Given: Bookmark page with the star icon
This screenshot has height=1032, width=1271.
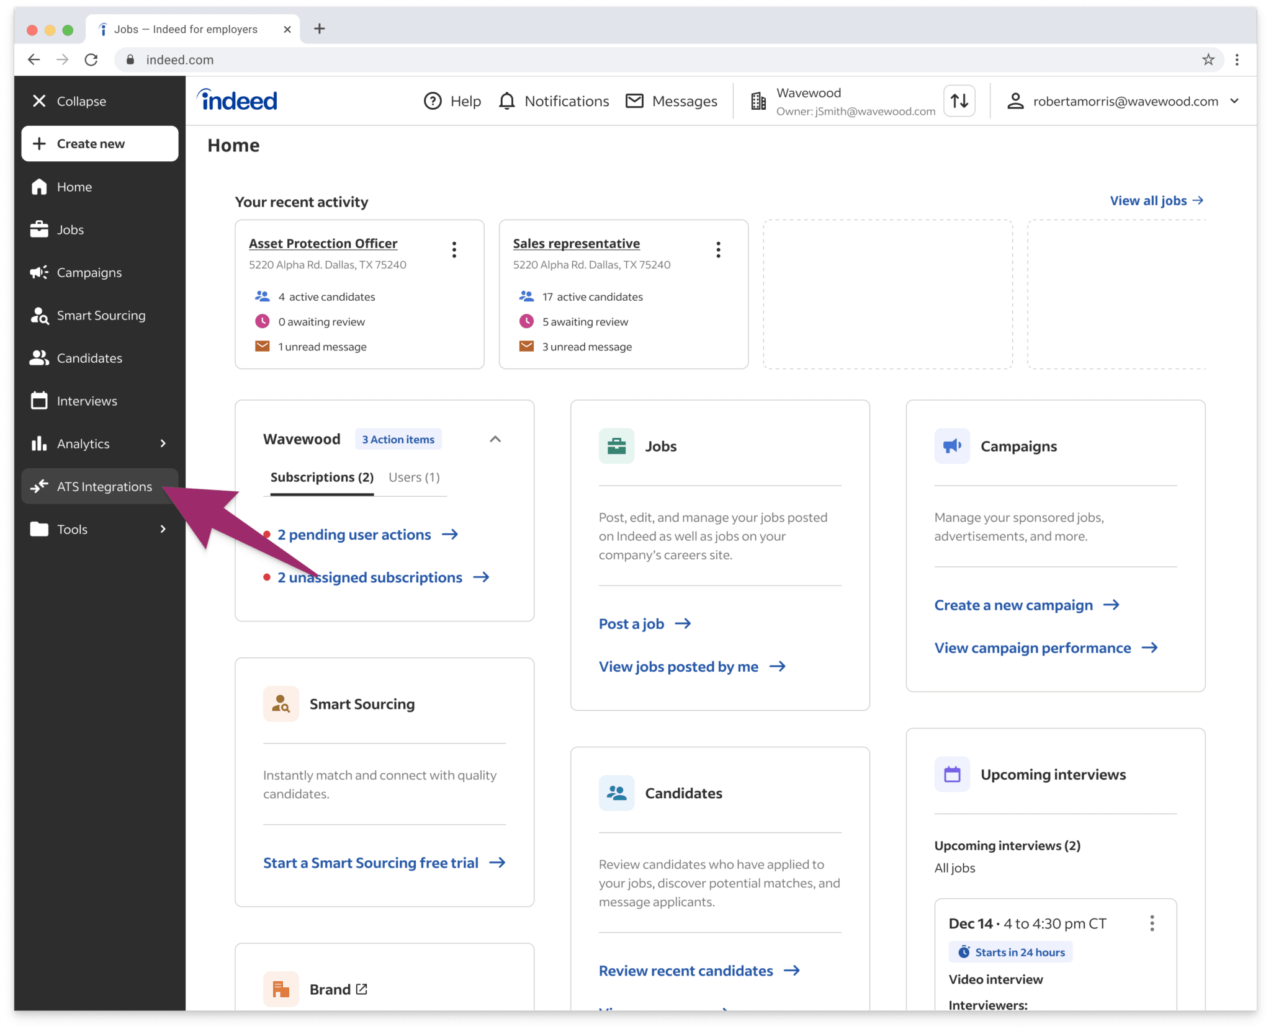Looking at the screenshot, I should [1208, 60].
